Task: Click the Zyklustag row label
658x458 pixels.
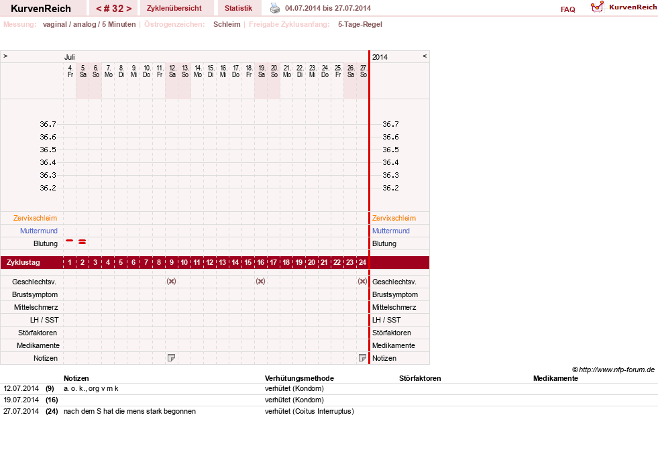Action: click(x=23, y=263)
